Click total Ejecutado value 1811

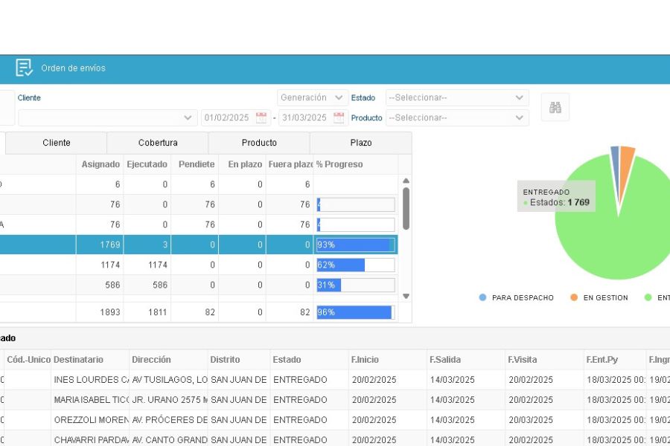click(157, 312)
